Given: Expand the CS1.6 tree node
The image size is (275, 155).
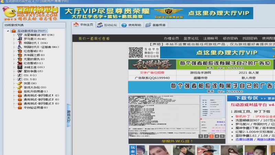Looking at the screenshot, I should click(14, 75).
